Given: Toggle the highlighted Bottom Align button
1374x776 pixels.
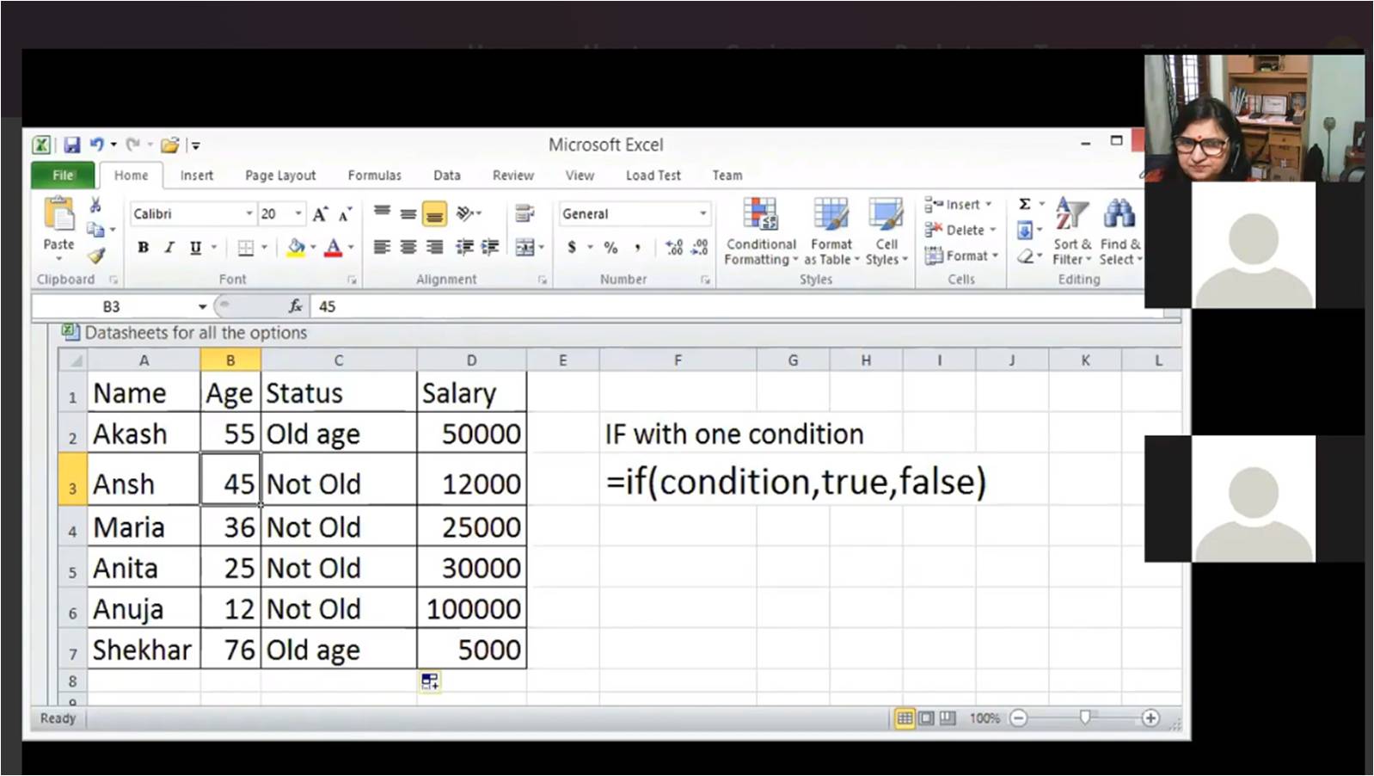Looking at the screenshot, I should click(x=435, y=213).
